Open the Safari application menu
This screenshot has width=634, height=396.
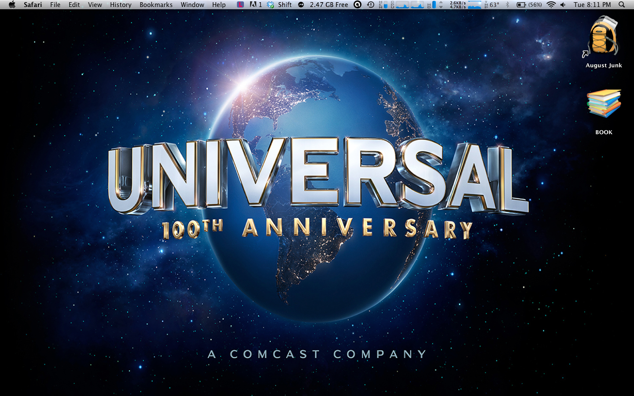pyautogui.click(x=33, y=4)
